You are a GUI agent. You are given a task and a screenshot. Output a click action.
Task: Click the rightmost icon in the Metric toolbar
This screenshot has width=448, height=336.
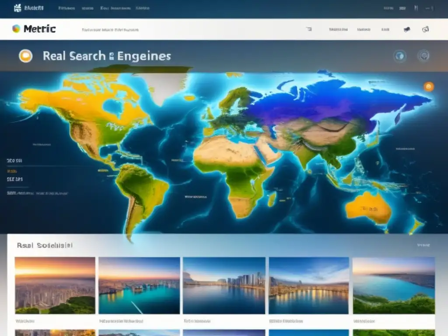tap(425, 29)
